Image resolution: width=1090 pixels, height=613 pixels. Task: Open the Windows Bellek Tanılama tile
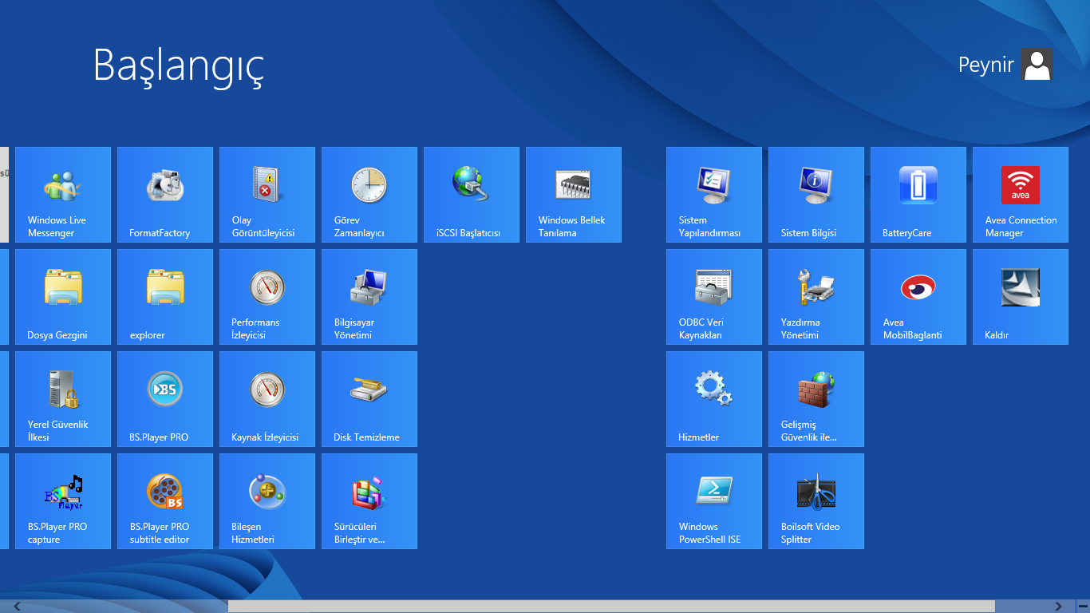(x=574, y=195)
